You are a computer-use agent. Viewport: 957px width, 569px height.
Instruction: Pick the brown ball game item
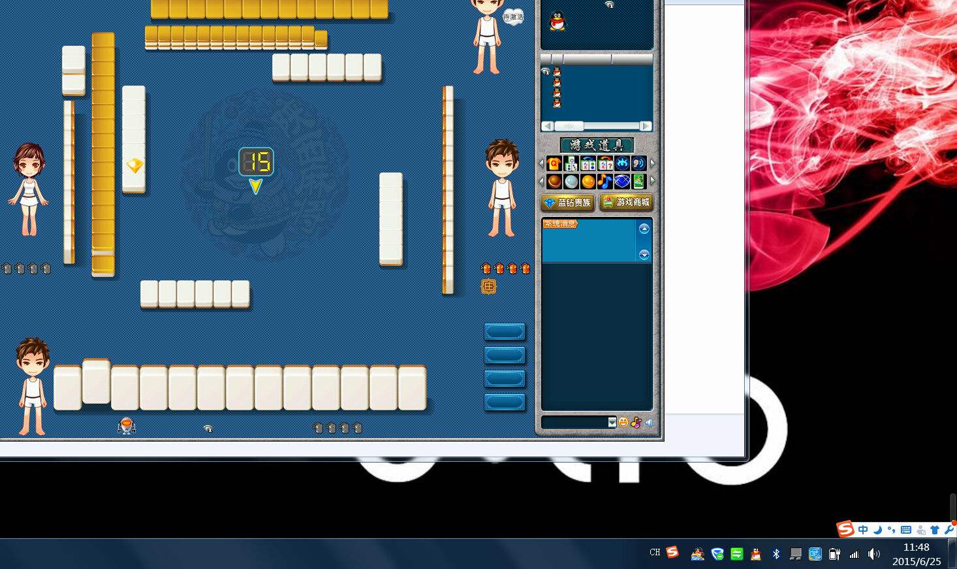pos(554,182)
